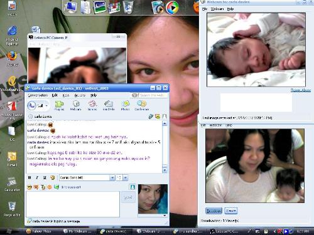Click the Send button
Screen dimensions: 314x235
128,197
